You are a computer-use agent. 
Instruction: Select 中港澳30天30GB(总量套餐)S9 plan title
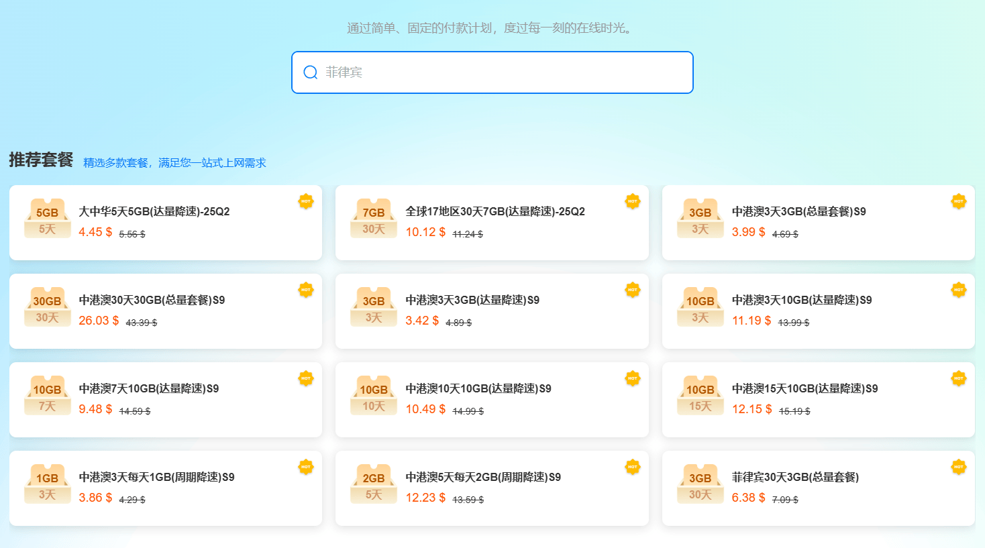[x=152, y=300]
